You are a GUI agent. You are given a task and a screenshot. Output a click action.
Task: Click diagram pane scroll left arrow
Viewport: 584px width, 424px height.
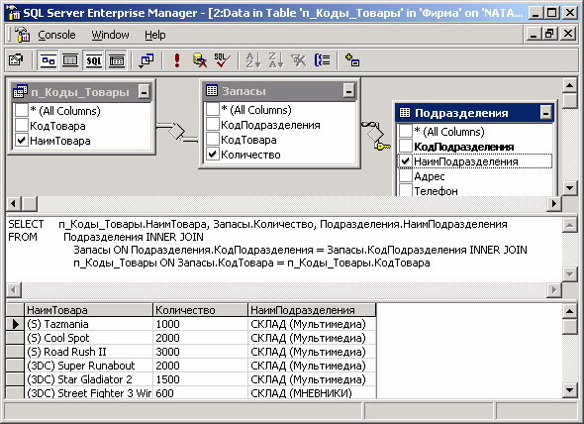coord(14,204)
